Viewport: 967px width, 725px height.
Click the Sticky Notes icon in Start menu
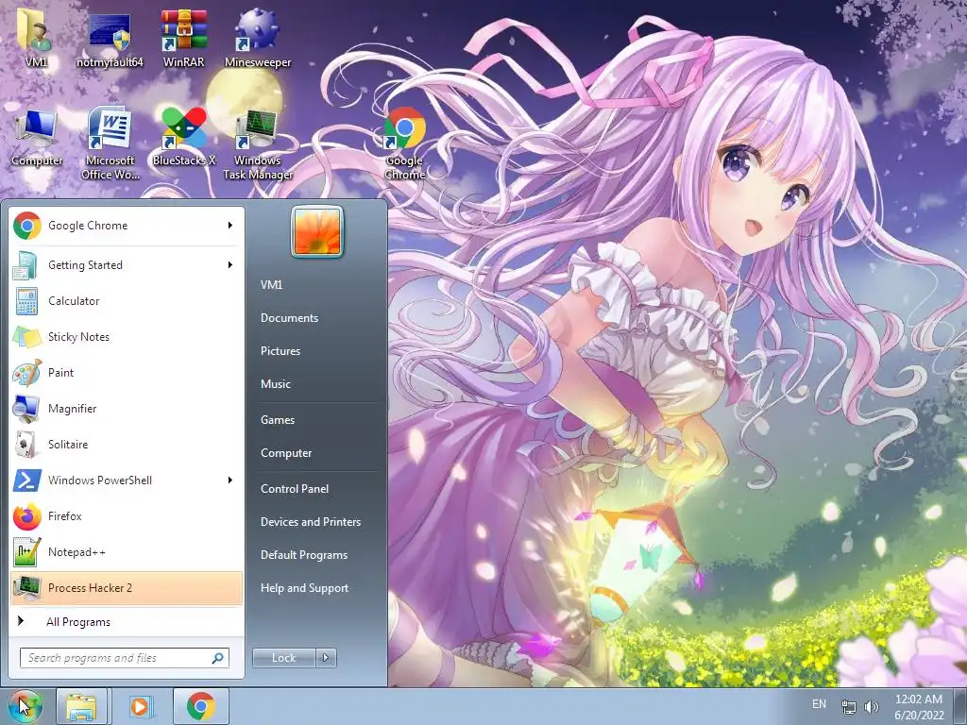pyautogui.click(x=27, y=337)
